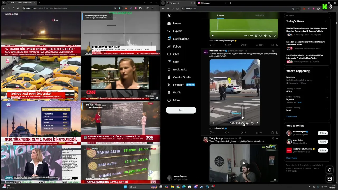Open X Home from the sidebar
This screenshot has height=190, width=338.
174,23
